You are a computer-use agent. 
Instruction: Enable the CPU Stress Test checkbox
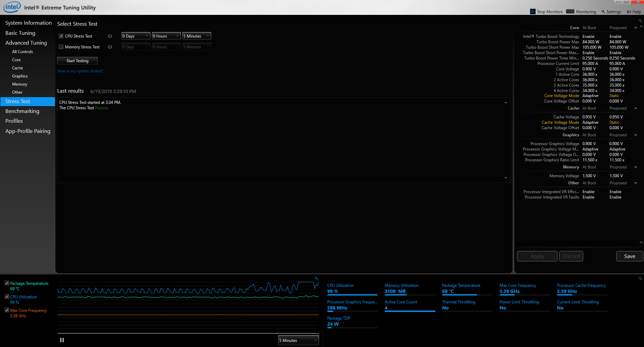point(61,36)
